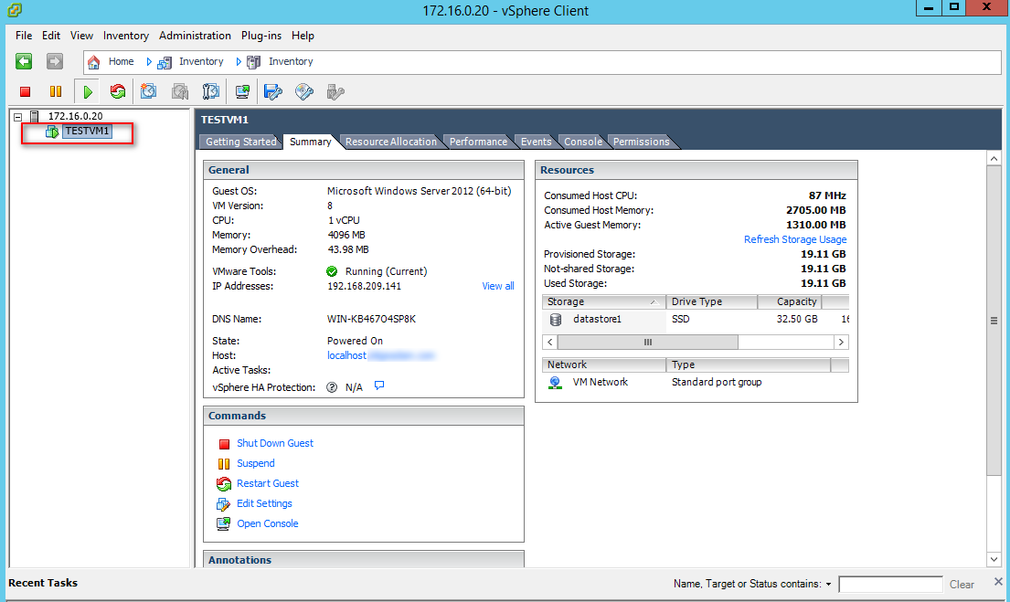Click the sort arrow in Storage column header
This screenshot has height=602, width=1010.
coord(654,302)
